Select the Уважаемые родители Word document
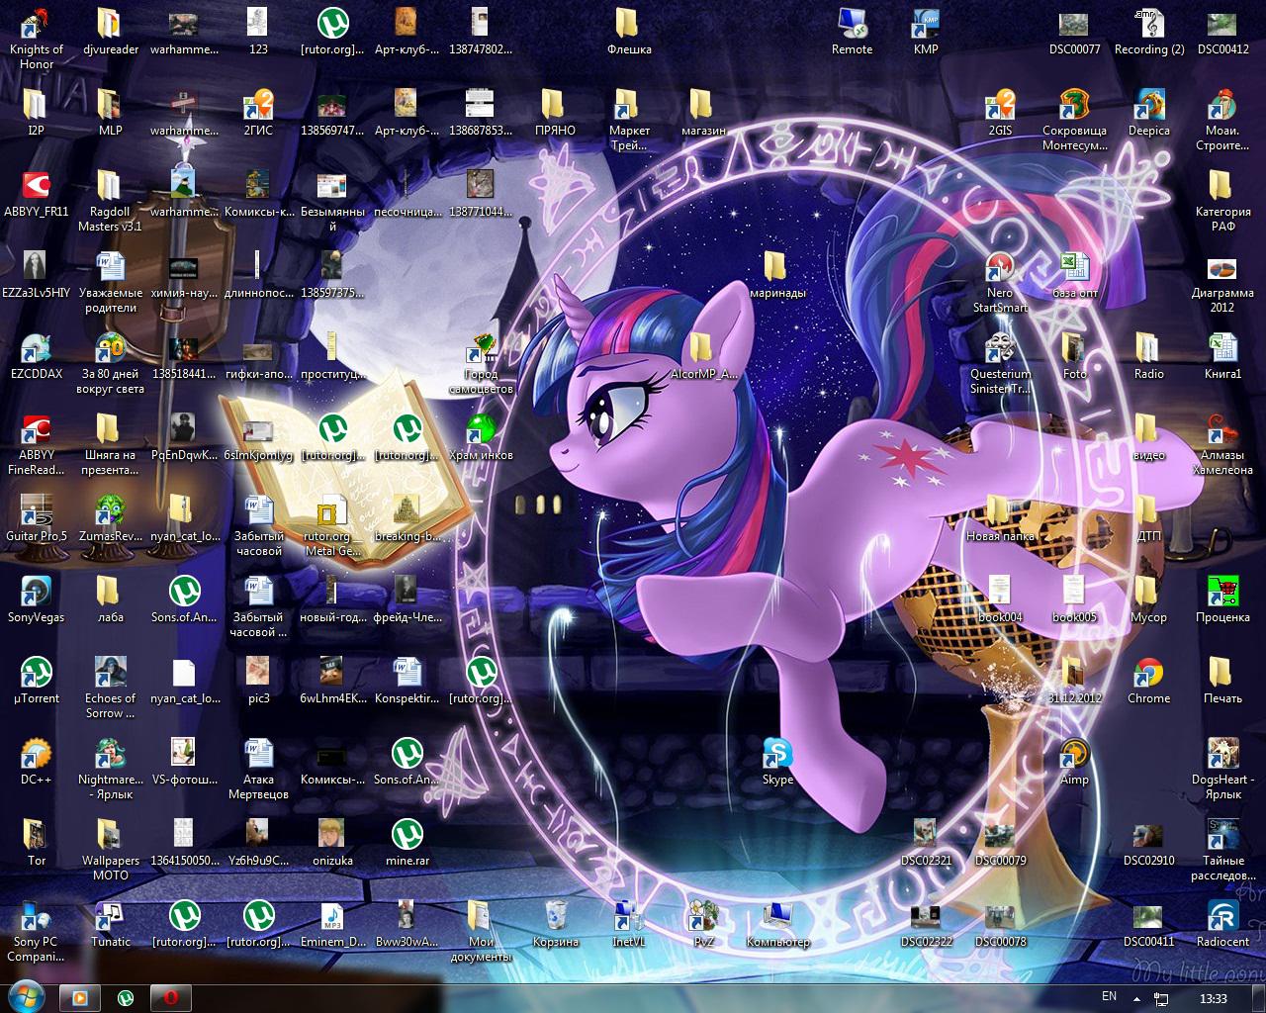Image resolution: width=1266 pixels, height=1013 pixels. tap(111, 282)
